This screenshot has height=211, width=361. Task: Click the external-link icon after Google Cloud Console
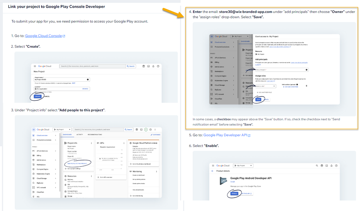[64, 36]
